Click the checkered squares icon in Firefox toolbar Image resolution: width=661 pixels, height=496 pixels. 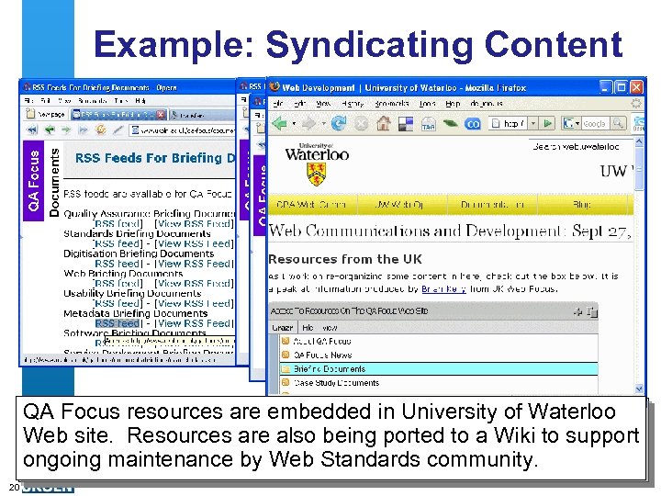coord(406,124)
